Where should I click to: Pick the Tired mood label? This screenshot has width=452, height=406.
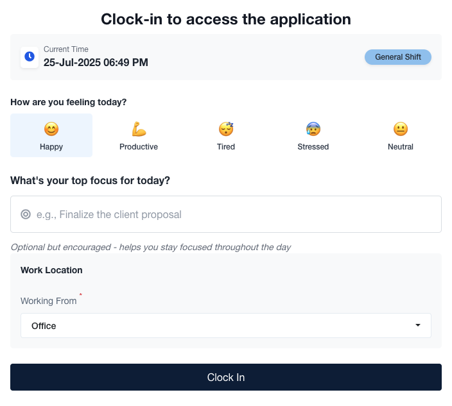point(226,147)
